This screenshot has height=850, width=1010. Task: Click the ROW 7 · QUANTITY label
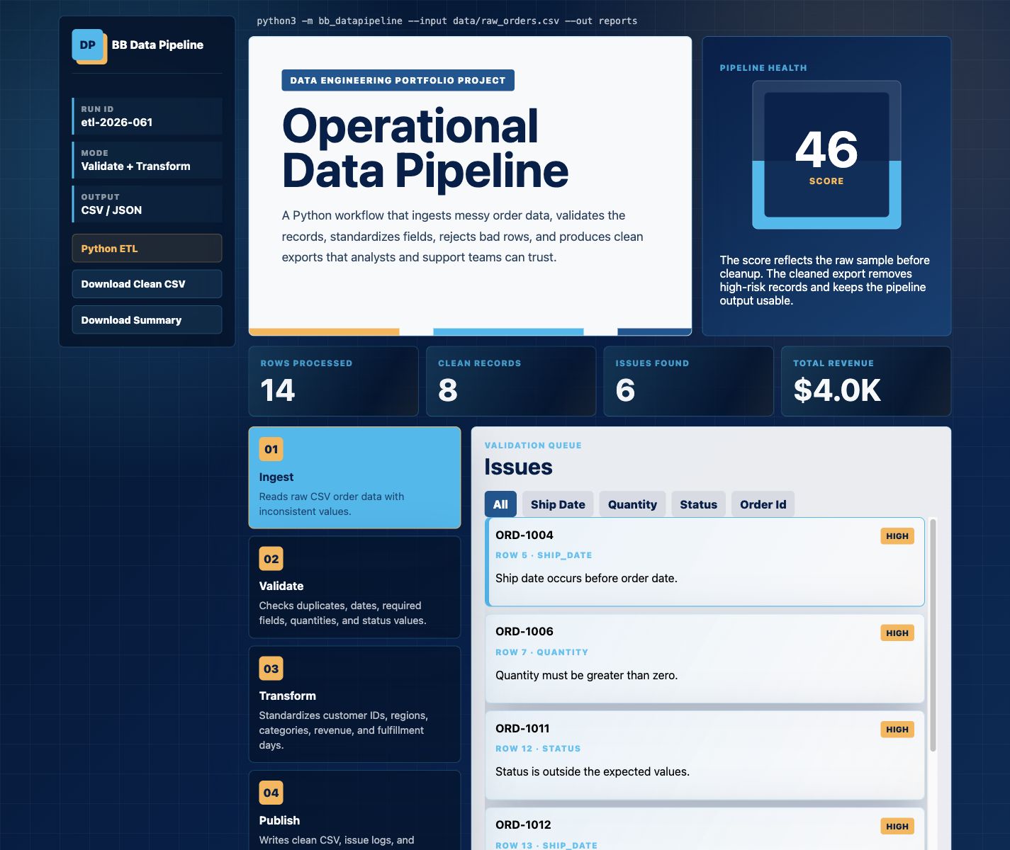542,652
